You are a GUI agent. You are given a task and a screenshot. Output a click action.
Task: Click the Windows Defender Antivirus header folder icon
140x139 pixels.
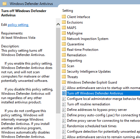[x=5, y=4]
